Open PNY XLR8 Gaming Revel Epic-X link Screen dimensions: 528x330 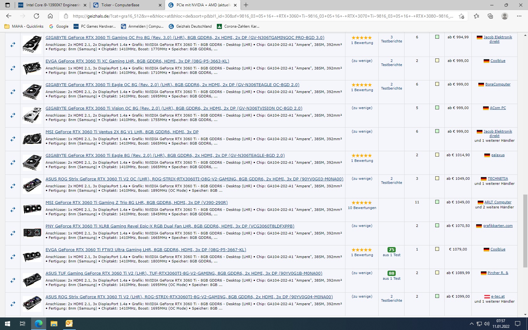click(x=170, y=226)
